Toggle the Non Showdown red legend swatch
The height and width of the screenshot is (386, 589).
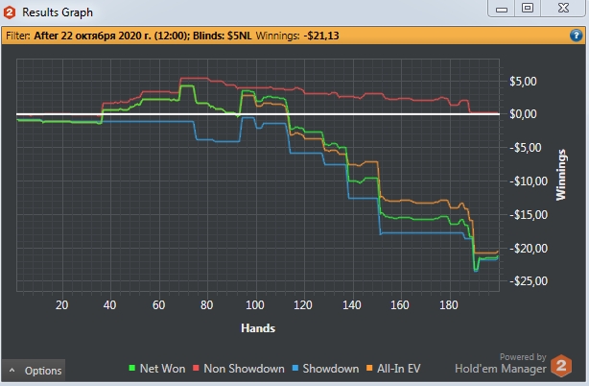coord(196,369)
